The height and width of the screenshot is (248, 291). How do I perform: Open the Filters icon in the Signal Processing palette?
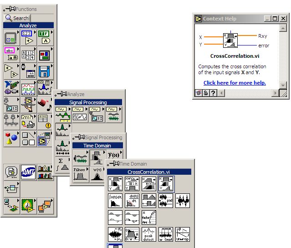81,175
